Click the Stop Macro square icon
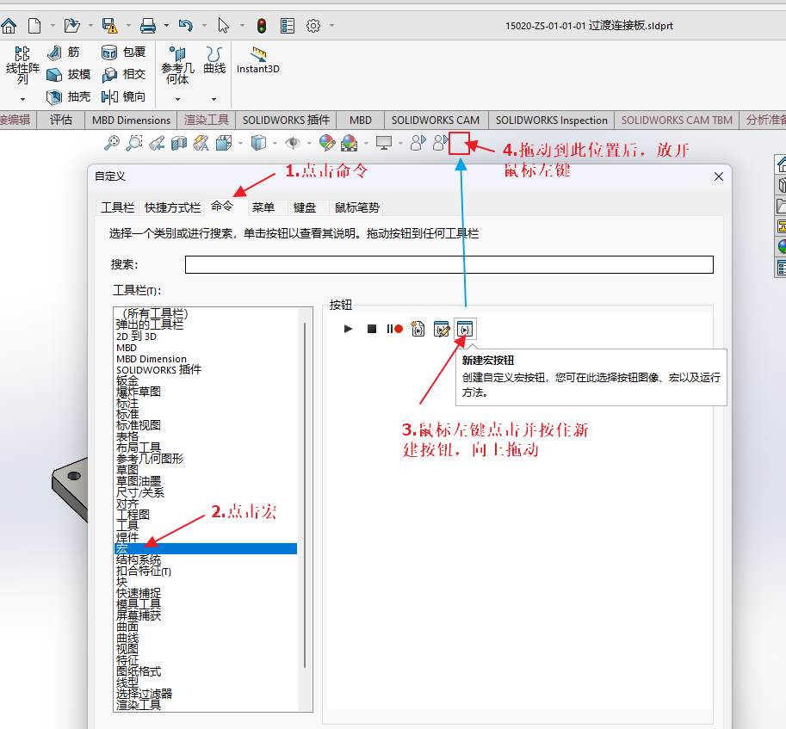Image resolution: width=786 pixels, height=729 pixels. tap(372, 329)
